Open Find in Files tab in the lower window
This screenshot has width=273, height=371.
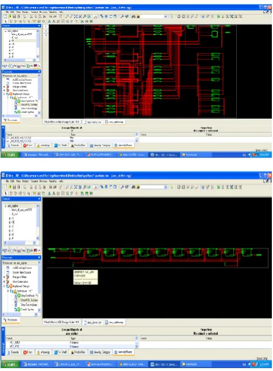78,352
